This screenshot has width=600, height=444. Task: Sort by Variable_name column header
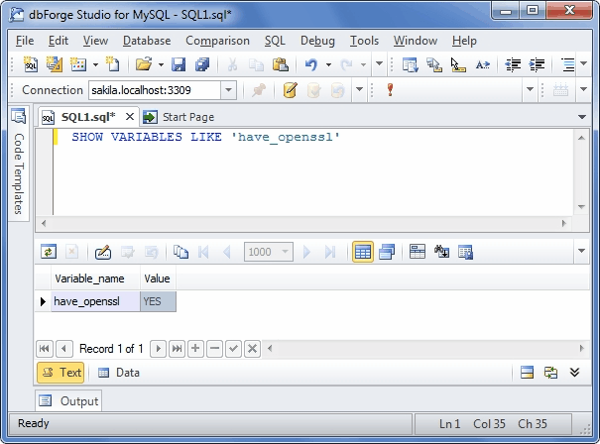pyautogui.click(x=95, y=278)
